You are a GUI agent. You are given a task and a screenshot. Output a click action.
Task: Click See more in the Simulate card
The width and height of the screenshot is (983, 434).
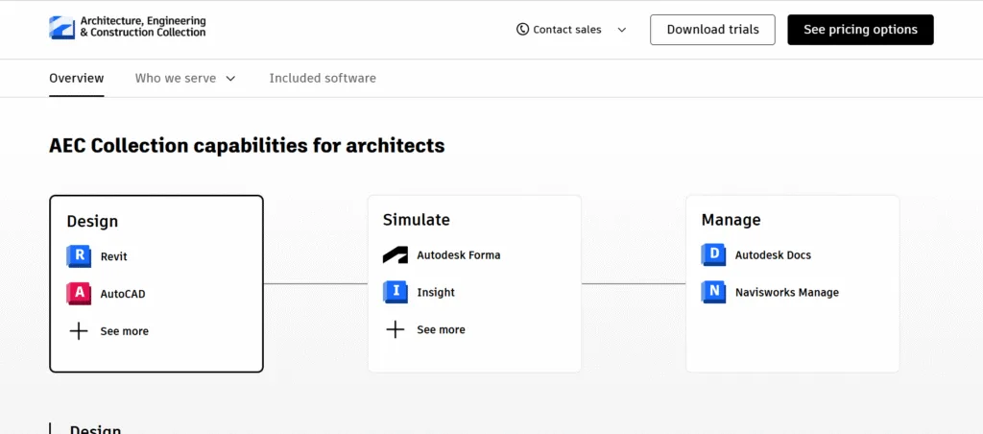pos(441,329)
